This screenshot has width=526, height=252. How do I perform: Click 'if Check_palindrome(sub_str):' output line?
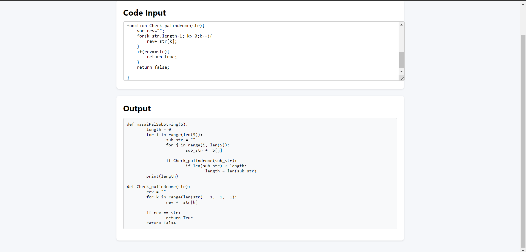point(201,161)
